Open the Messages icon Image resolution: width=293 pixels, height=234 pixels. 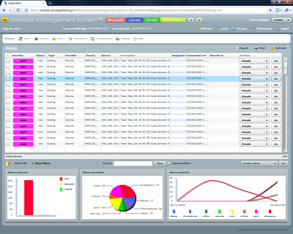click(234, 29)
